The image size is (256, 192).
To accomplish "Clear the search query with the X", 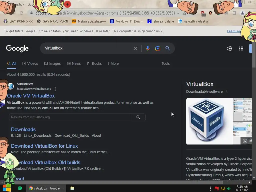I will point(135,48).
